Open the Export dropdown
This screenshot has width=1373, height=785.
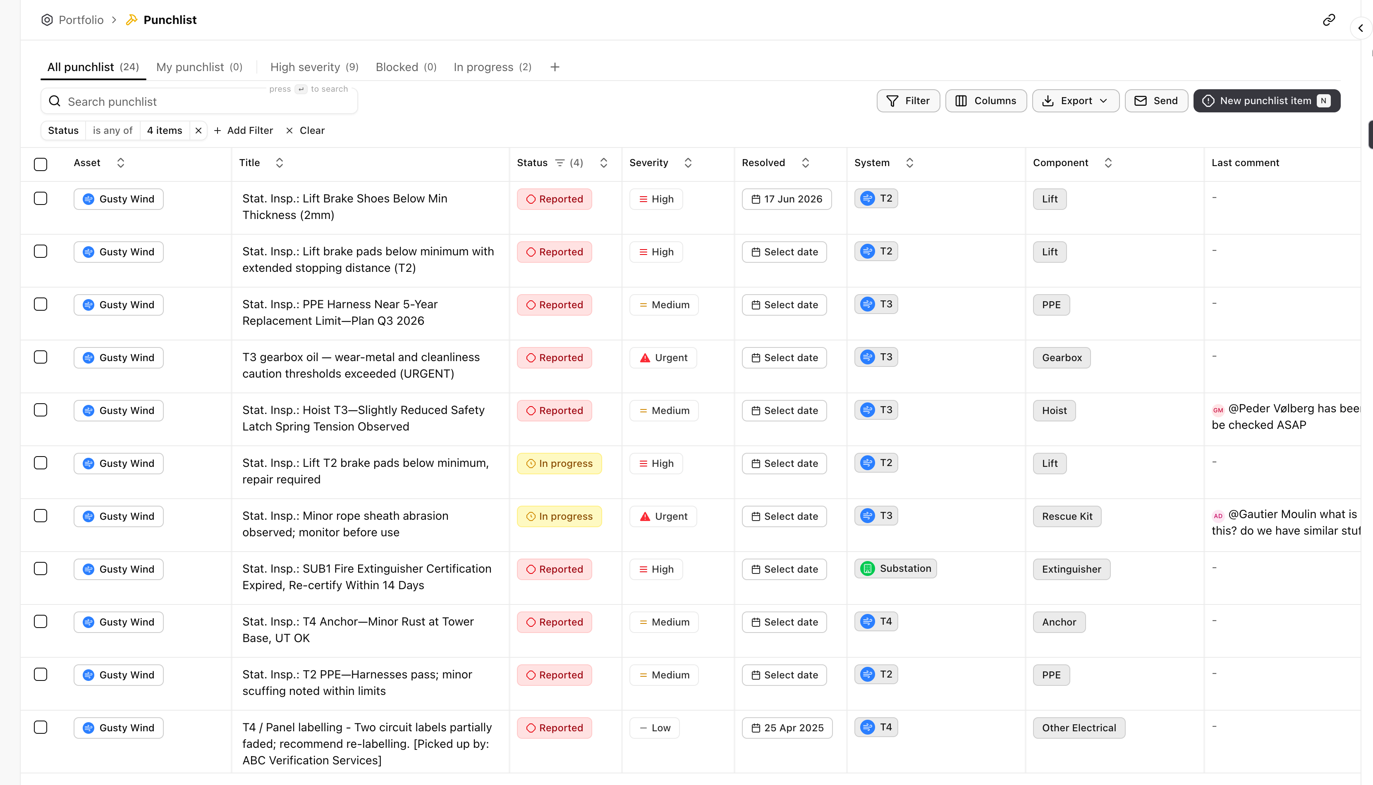(x=1076, y=101)
